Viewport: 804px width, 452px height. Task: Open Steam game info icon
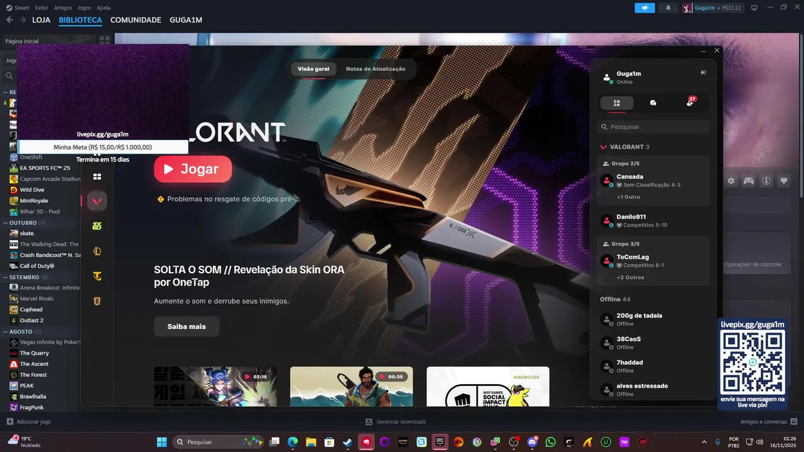point(766,181)
